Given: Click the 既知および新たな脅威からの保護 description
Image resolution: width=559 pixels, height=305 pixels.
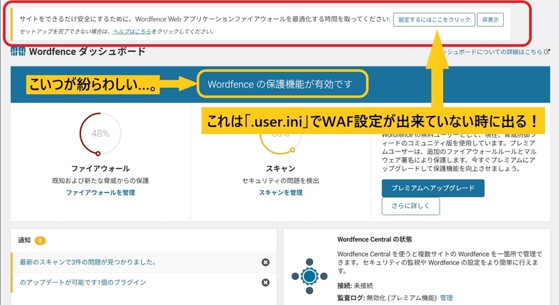Looking at the screenshot, I should 101,181.
